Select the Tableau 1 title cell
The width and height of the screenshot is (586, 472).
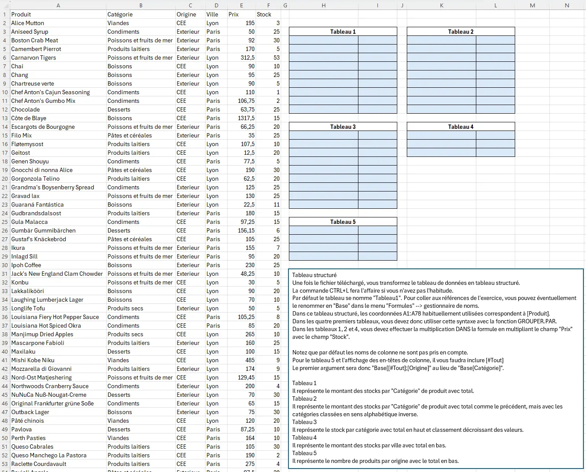coord(343,32)
